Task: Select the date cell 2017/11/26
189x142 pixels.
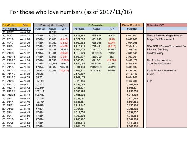Action: click(x=8, y=77)
